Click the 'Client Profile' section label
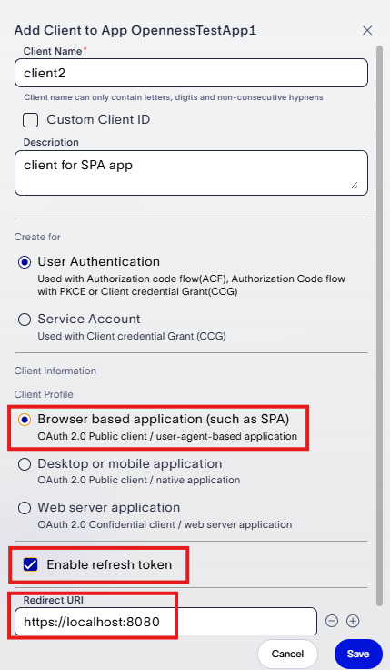The height and width of the screenshot is (670, 390). coord(44,394)
